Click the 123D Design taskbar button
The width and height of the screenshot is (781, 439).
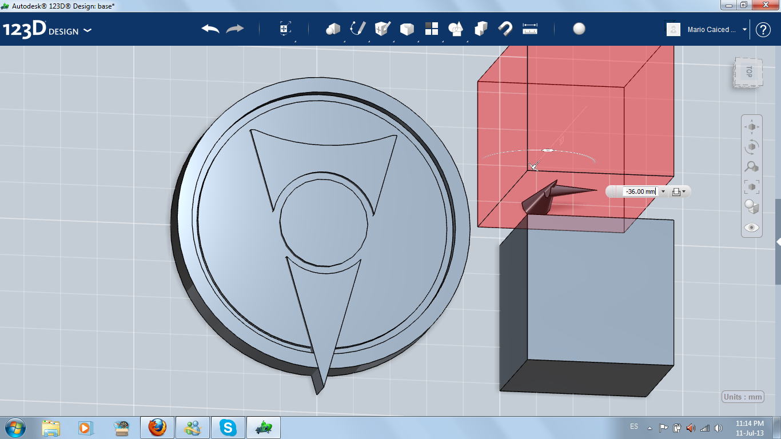[264, 428]
